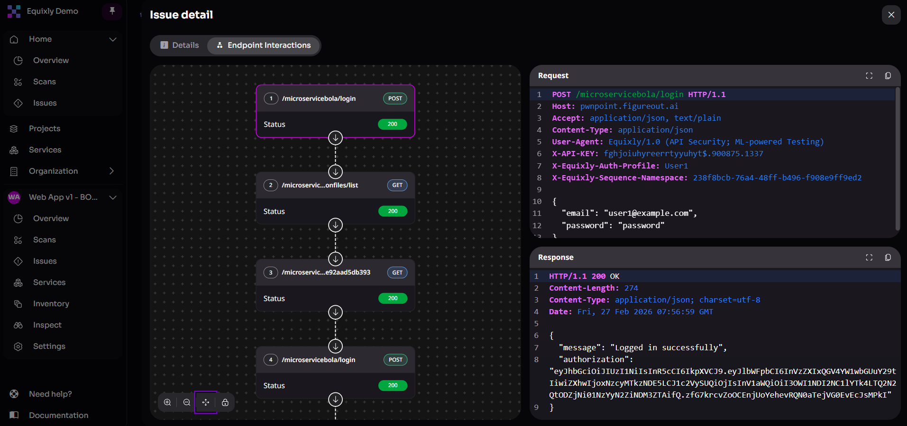Open Inspect from the sidebar
907x426 pixels.
pyautogui.click(x=47, y=325)
